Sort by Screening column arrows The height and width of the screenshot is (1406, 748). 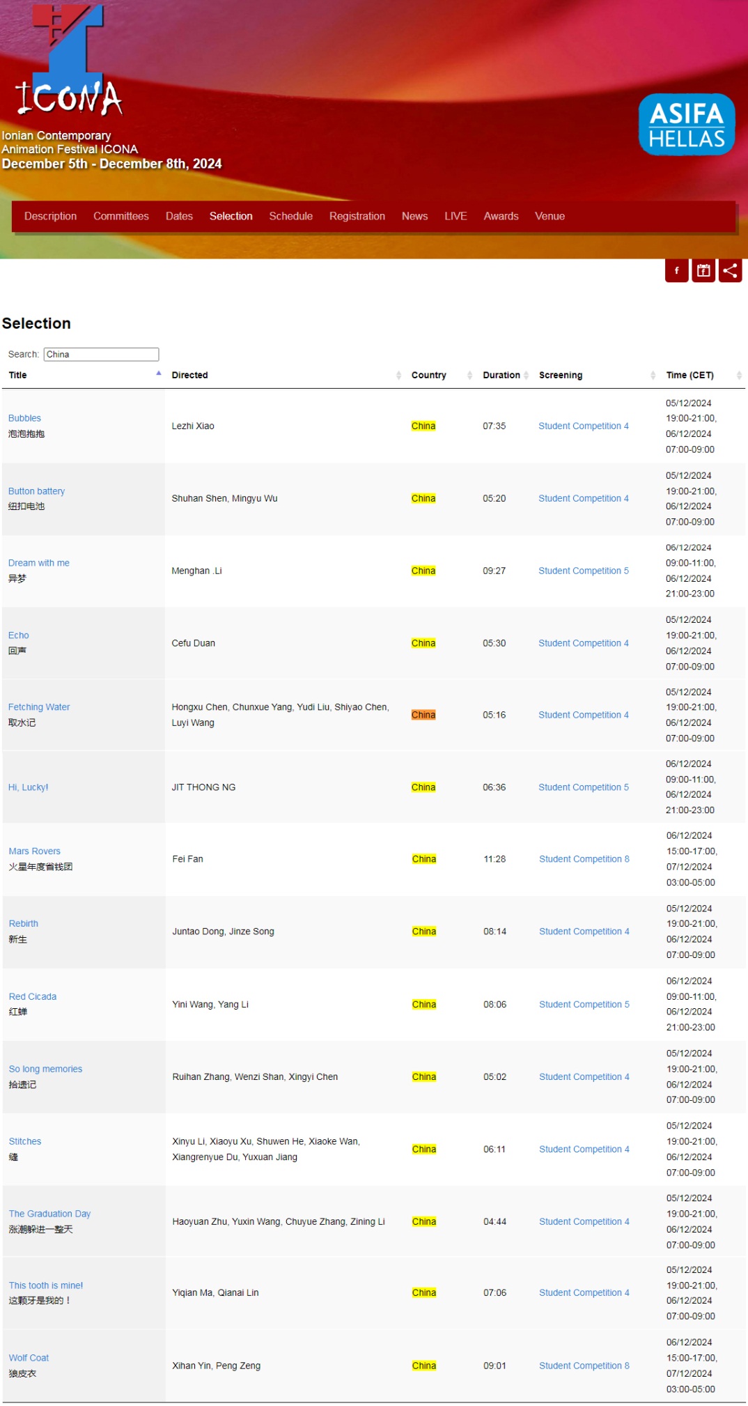click(x=653, y=376)
